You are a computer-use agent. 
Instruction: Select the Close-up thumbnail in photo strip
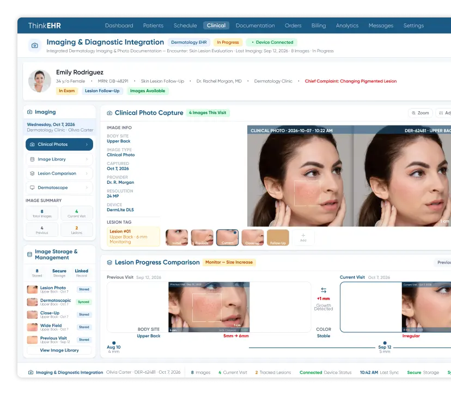point(253,237)
